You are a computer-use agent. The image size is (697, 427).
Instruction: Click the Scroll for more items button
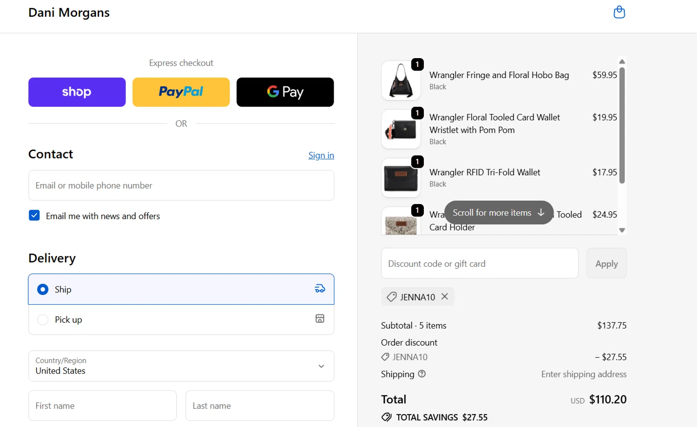pos(499,213)
